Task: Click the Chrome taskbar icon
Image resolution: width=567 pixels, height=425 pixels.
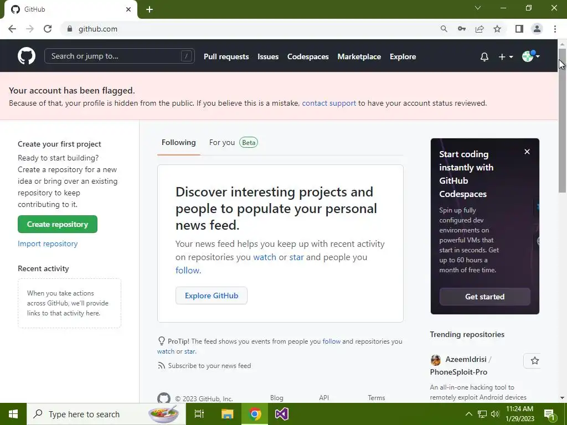Action: pos(255,414)
